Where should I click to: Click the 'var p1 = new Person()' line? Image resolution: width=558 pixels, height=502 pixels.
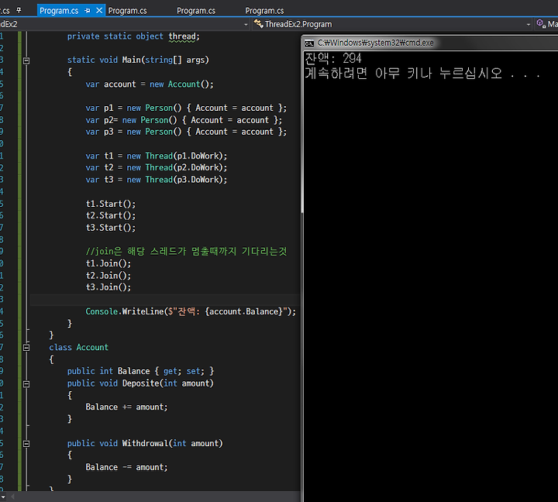tap(186, 108)
